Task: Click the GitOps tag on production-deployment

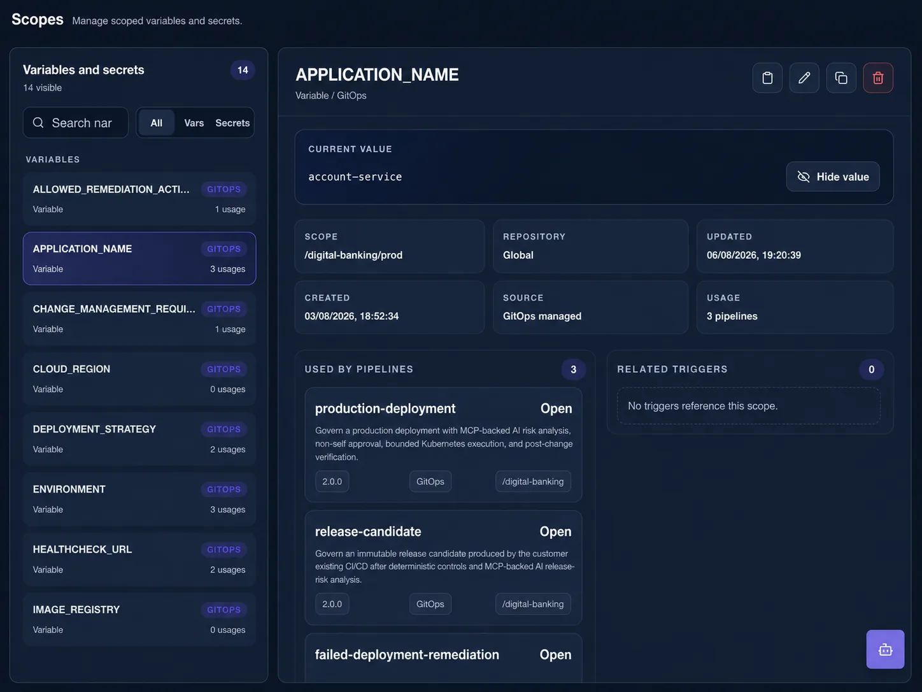Action: pos(430,482)
